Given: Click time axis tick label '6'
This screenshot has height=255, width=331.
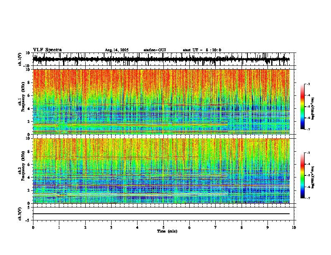Looking at the screenshot, I should click(190, 227).
